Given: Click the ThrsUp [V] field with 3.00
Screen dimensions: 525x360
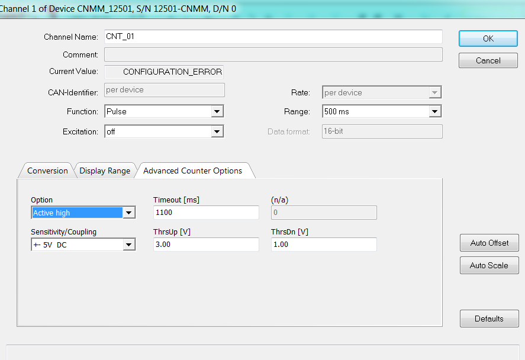Looking at the screenshot, I should (206, 245).
